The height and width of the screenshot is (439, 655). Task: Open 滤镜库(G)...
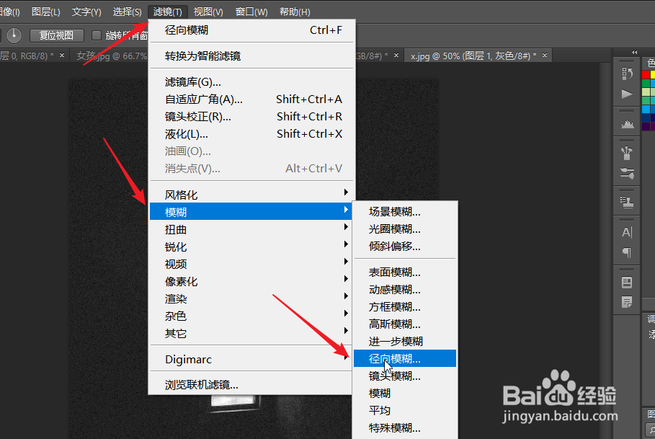[252, 82]
